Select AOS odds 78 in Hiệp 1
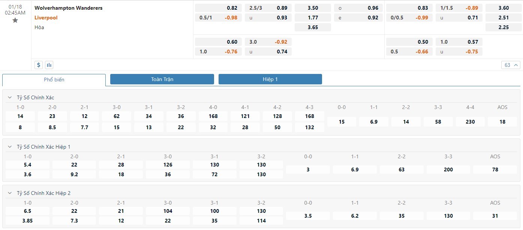Viewport: 523px width, 230px height. coord(495,170)
